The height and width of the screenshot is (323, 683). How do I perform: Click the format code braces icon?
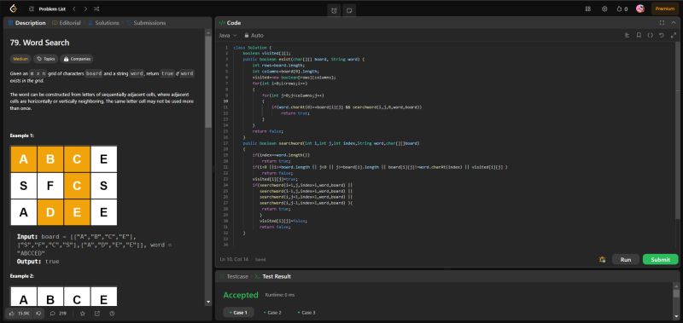point(650,35)
